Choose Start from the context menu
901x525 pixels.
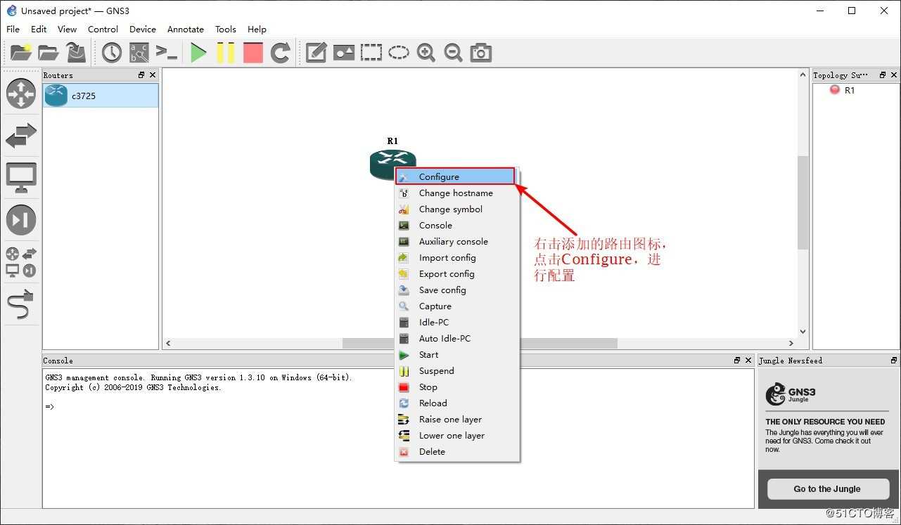(456, 355)
